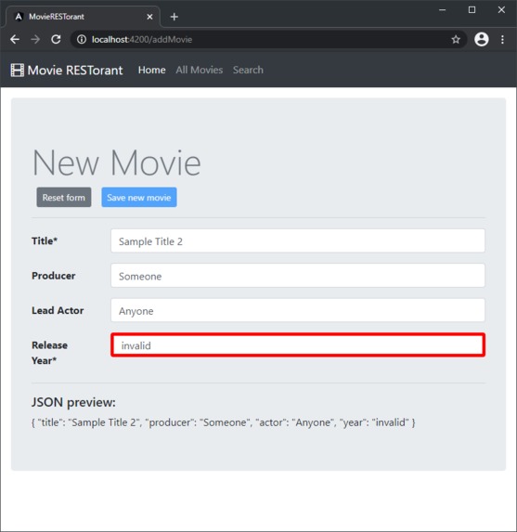The width and height of the screenshot is (517, 532).
Task: Close the MovieRESTorant tab
Action: pos(149,17)
